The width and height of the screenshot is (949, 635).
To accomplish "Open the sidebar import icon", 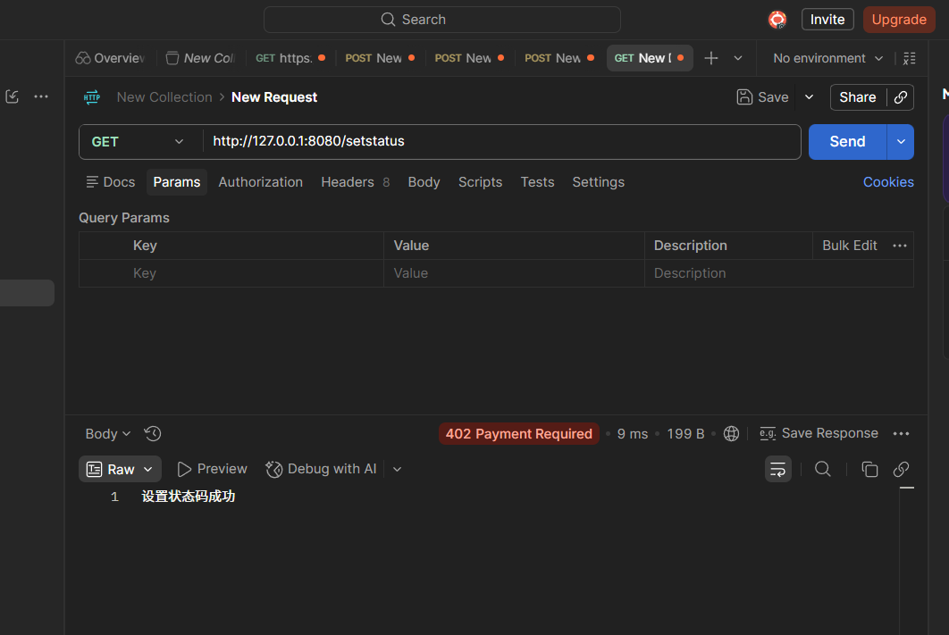I will [13, 96].
